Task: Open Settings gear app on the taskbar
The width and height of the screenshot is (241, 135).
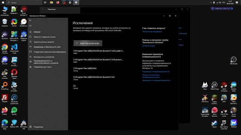Action: [70, 3]
